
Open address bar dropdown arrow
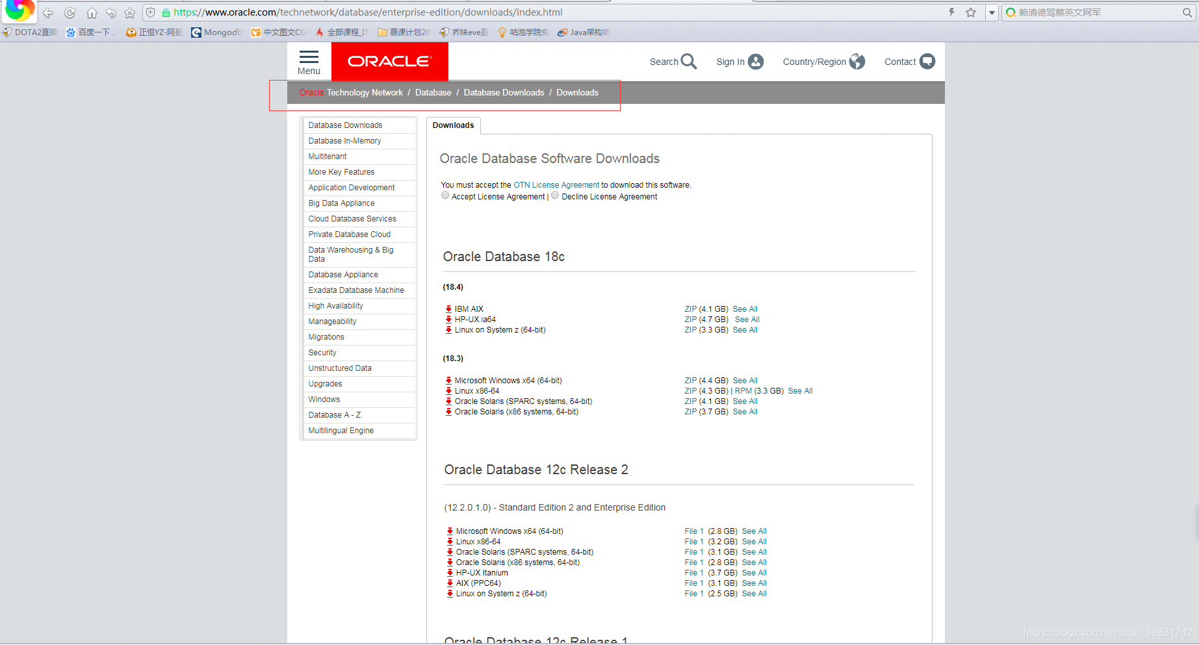(x=992, y=12)
